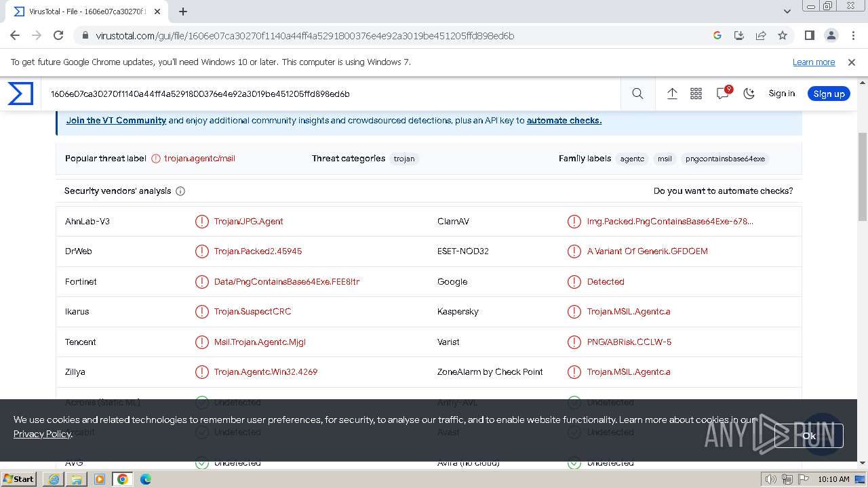Click the search magnifier icon
The image size is (868, 488).
pos(637,94)
